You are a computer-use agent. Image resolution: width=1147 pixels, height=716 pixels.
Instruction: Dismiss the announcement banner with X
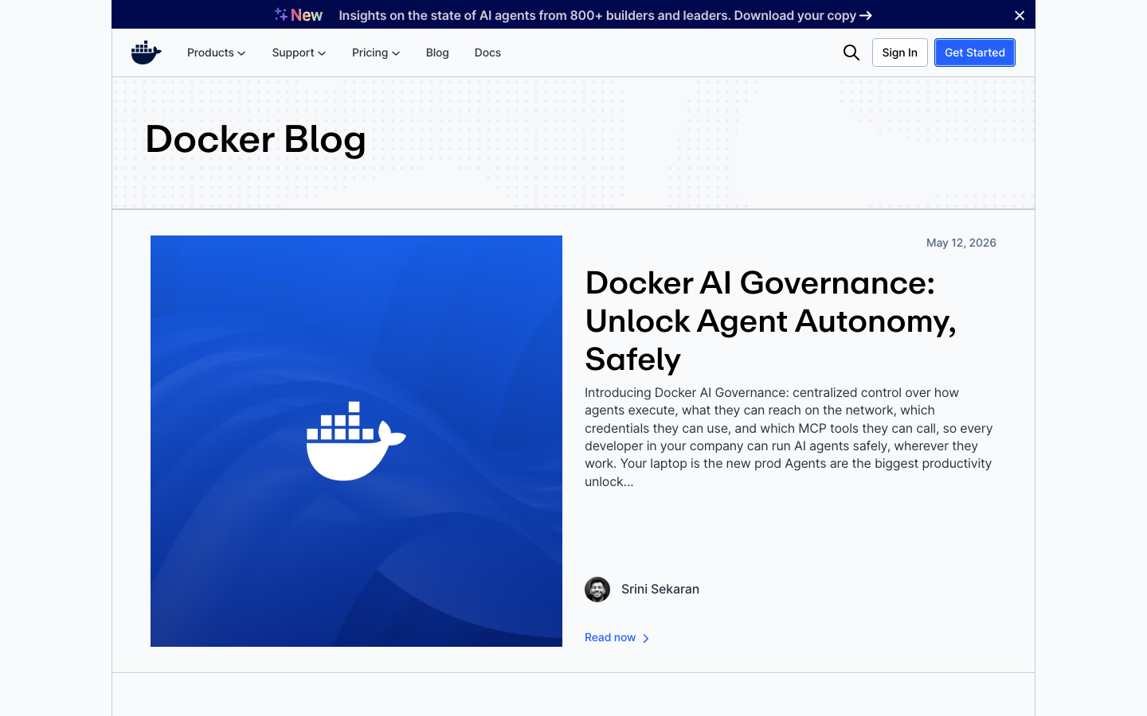pyautogui.click(x=1020, y=15)
